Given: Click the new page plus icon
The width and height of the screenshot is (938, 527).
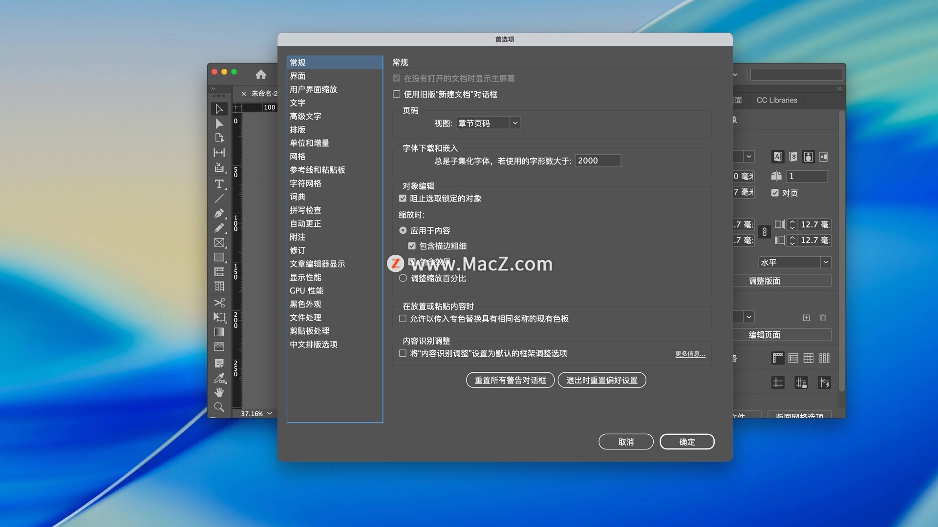Looking at the screenshot, I should click(x=807, y=318).
